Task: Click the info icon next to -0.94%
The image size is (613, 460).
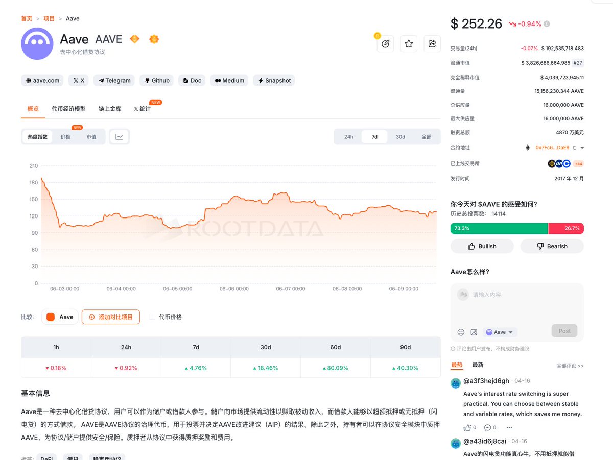Action: click(547, 24)
